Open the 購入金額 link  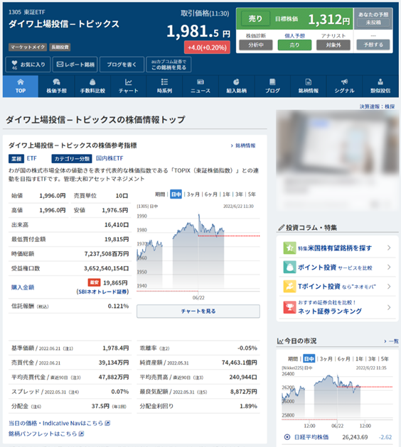point(23,287)
